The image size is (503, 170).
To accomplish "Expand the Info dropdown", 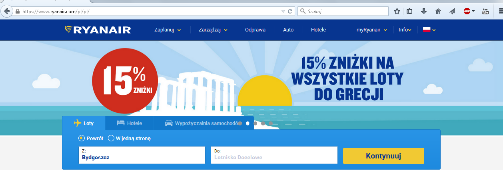I will coord(405,30).
